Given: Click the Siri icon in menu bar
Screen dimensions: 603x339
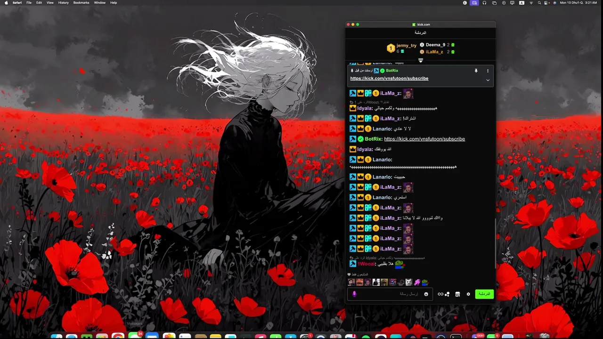Looking at the screenshot, I should pos(554,2).
